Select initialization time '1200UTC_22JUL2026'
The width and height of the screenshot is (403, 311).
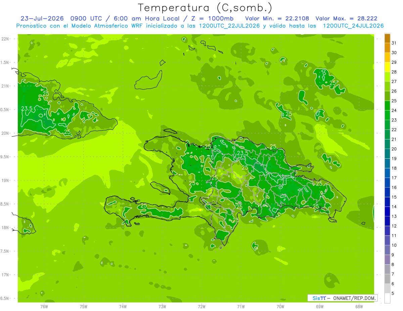pos(229,26)
